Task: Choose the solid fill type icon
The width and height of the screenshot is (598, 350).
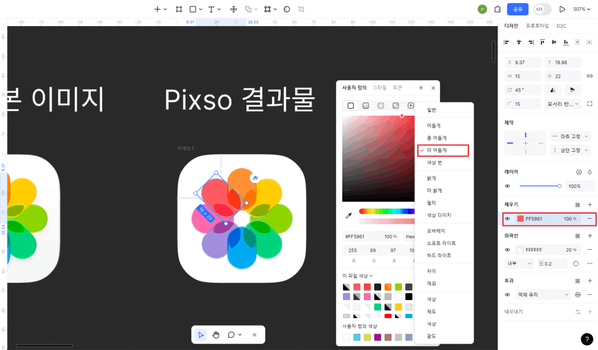Action: [351, 106]
